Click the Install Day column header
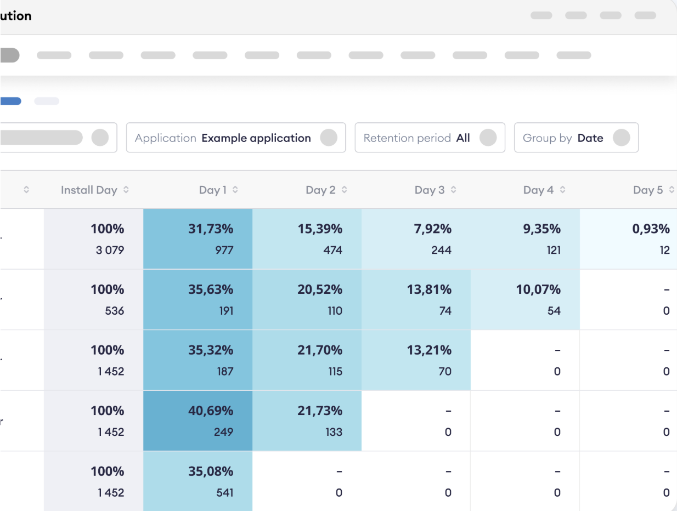 [89, 190]
